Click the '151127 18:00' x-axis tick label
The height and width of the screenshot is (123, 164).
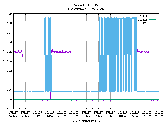pos(122,114)
